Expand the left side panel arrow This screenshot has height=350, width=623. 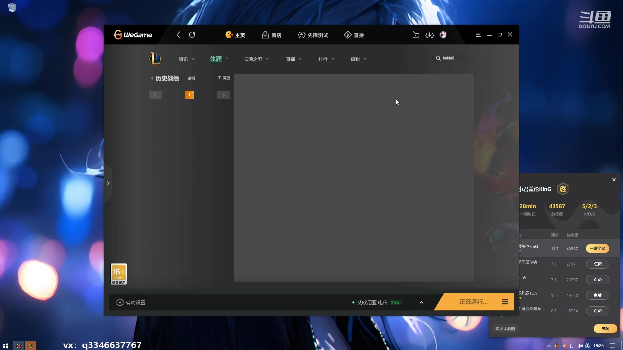pyautogui.click(x=108, y=183)
